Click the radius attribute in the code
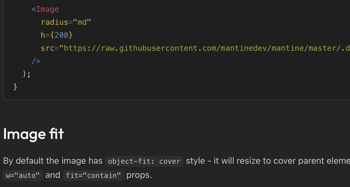350x187 pixels. 55,22
